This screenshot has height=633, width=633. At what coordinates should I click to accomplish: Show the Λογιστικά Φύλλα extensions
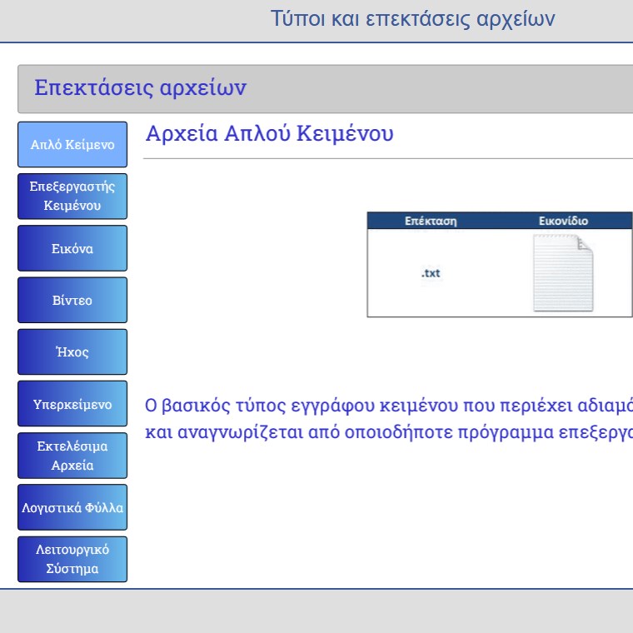coord(72,507)
